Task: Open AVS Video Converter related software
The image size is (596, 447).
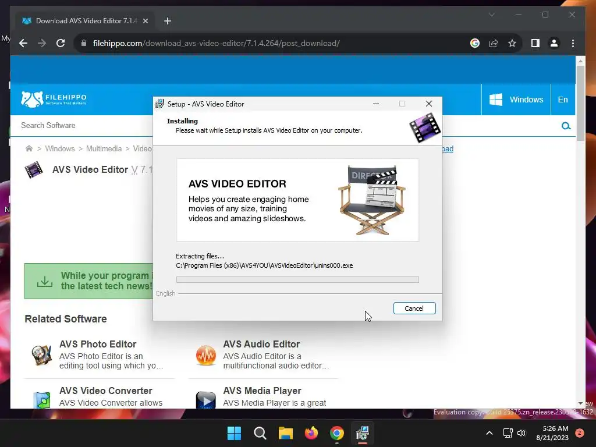Action: (x=106, y=391)
